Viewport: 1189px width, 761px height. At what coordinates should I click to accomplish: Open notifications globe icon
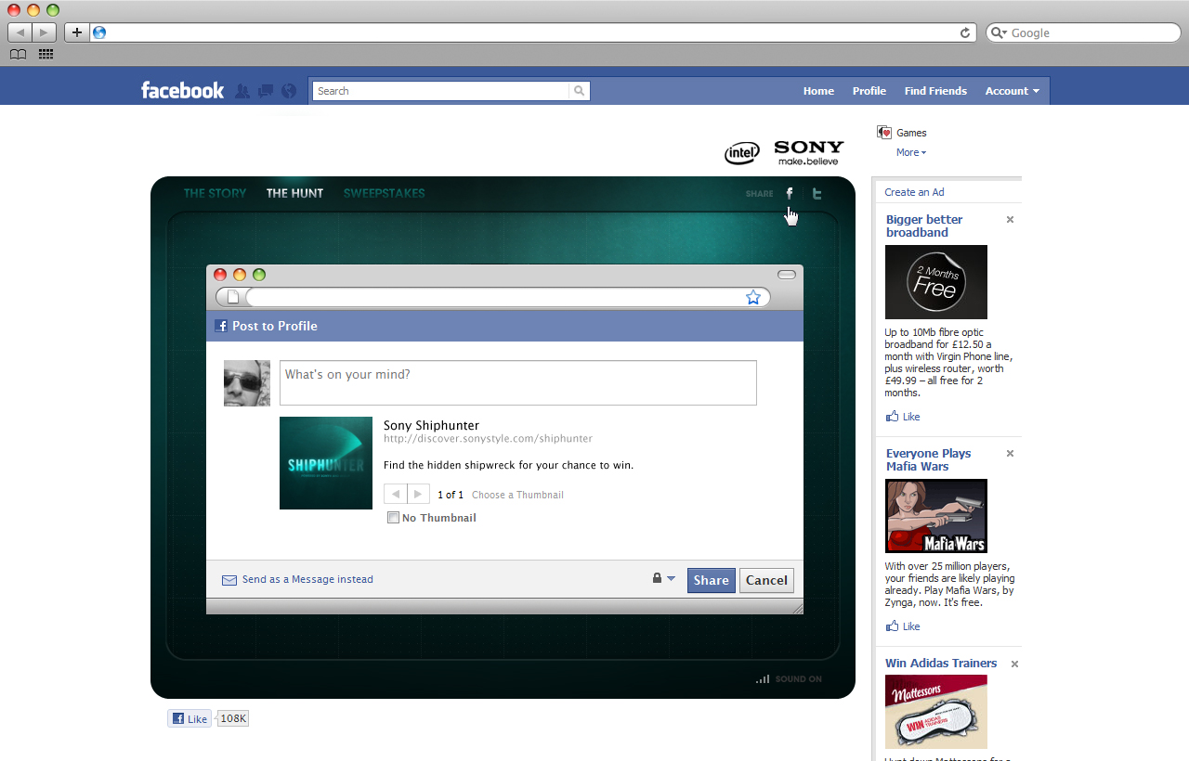[289, 91]
